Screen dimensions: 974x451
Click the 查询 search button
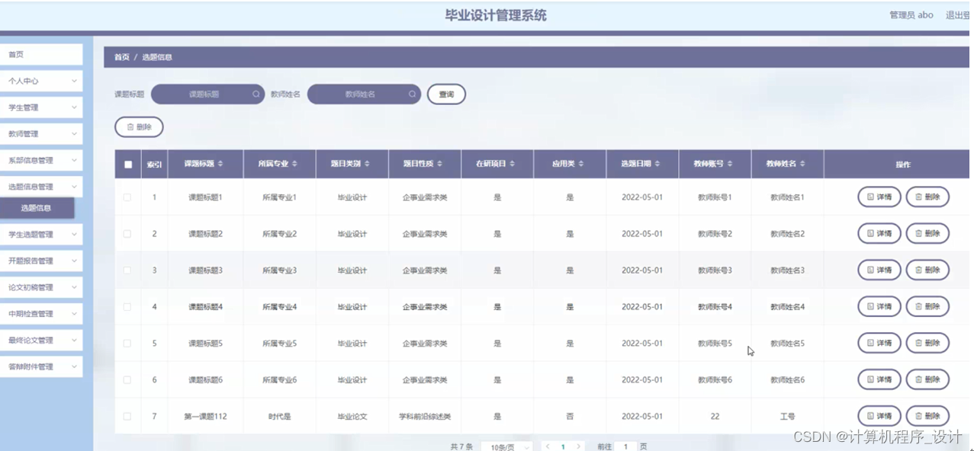(446, 94)
